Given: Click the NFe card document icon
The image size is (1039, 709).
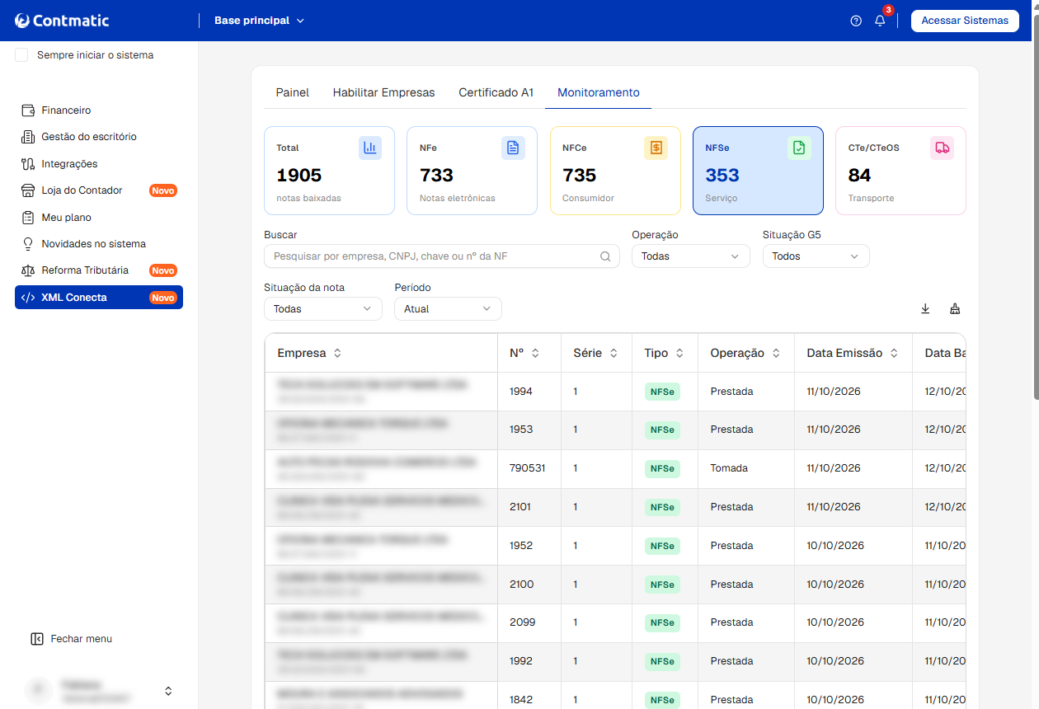Looking at the screenshot, I should click(x=513, y=148).
